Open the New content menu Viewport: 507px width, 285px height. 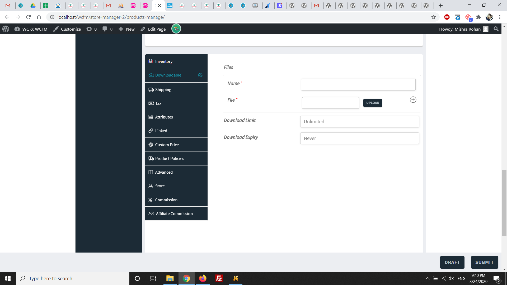click(x=127, y=29)
